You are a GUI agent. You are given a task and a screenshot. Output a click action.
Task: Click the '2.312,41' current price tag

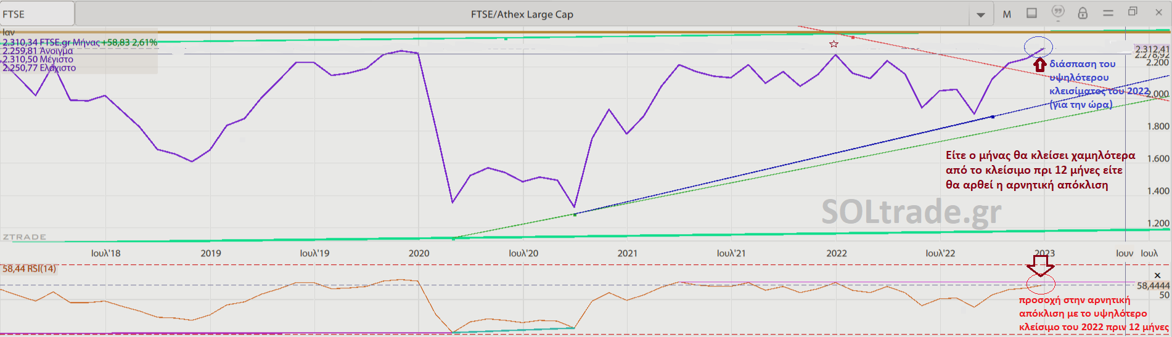point(1152,49)
